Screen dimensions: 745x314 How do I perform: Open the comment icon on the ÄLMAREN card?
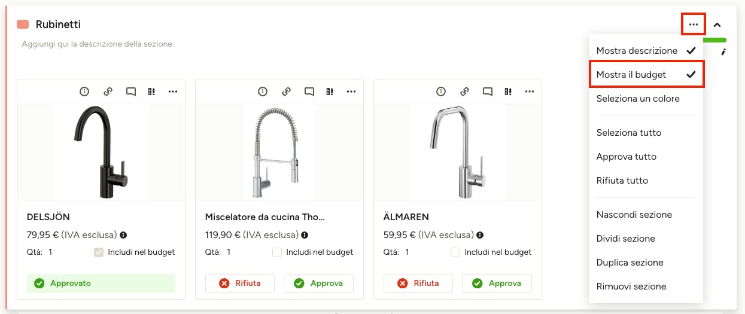point(487,92)
